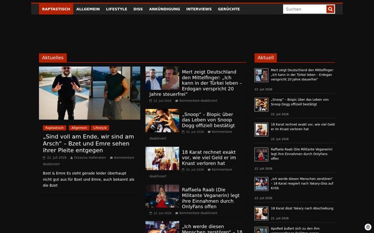Open the RAPTASTISCH menu item
This screenshot has width=374, height=233.
pyautogui.click(x=56, y=9)
